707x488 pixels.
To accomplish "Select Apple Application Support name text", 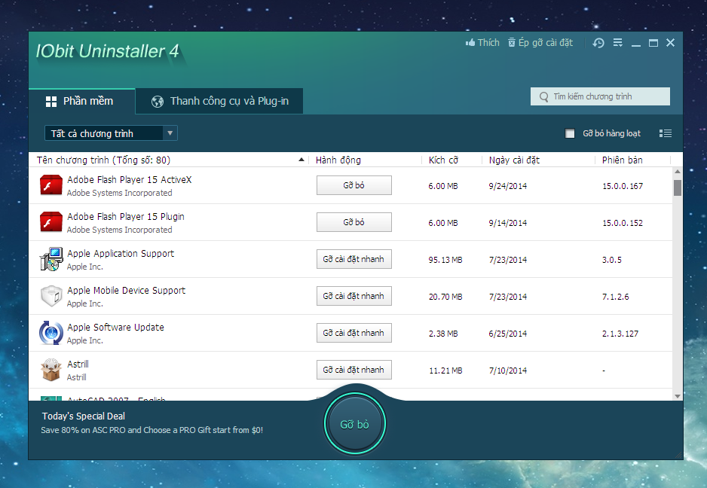I will (121, 254).
